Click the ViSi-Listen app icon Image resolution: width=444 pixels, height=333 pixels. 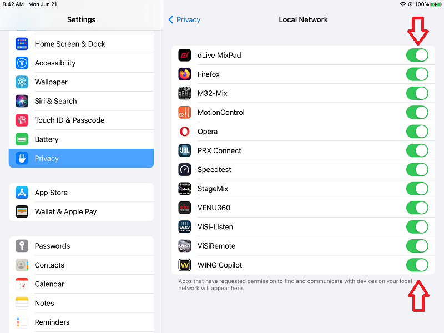[x=185, y=227]
